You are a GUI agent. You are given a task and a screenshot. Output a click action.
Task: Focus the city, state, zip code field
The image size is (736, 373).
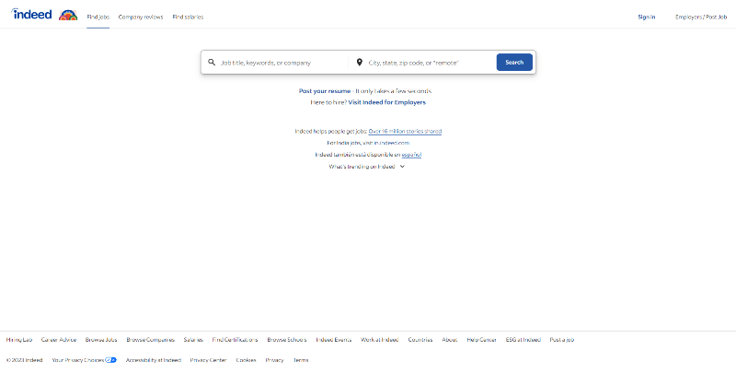[430, 63]
